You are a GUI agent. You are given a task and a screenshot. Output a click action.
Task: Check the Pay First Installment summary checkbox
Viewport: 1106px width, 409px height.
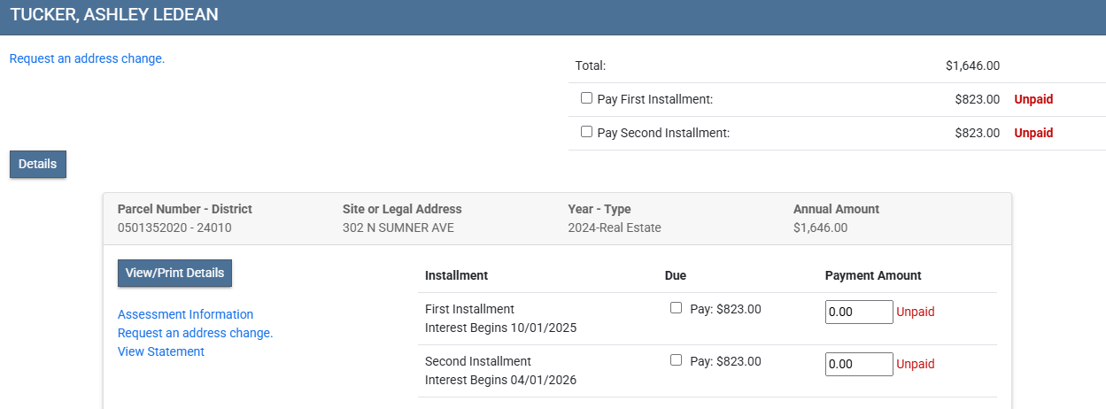[586, 98]
